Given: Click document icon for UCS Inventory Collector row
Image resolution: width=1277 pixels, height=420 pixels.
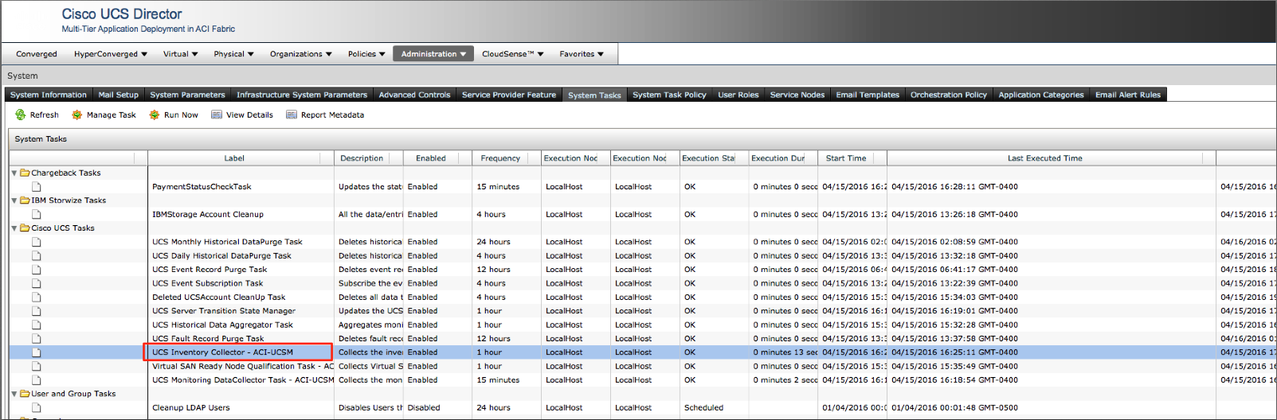Looking at the screenshot, I should coord(37,352).
